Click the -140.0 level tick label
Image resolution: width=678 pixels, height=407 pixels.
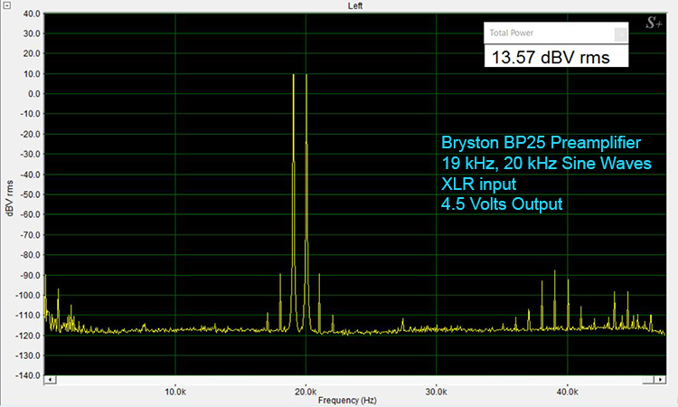[x=27, y=374]
